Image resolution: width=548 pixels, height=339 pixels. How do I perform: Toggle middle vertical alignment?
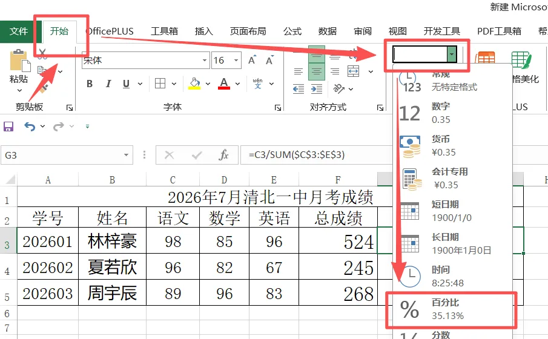coord(316,55)
